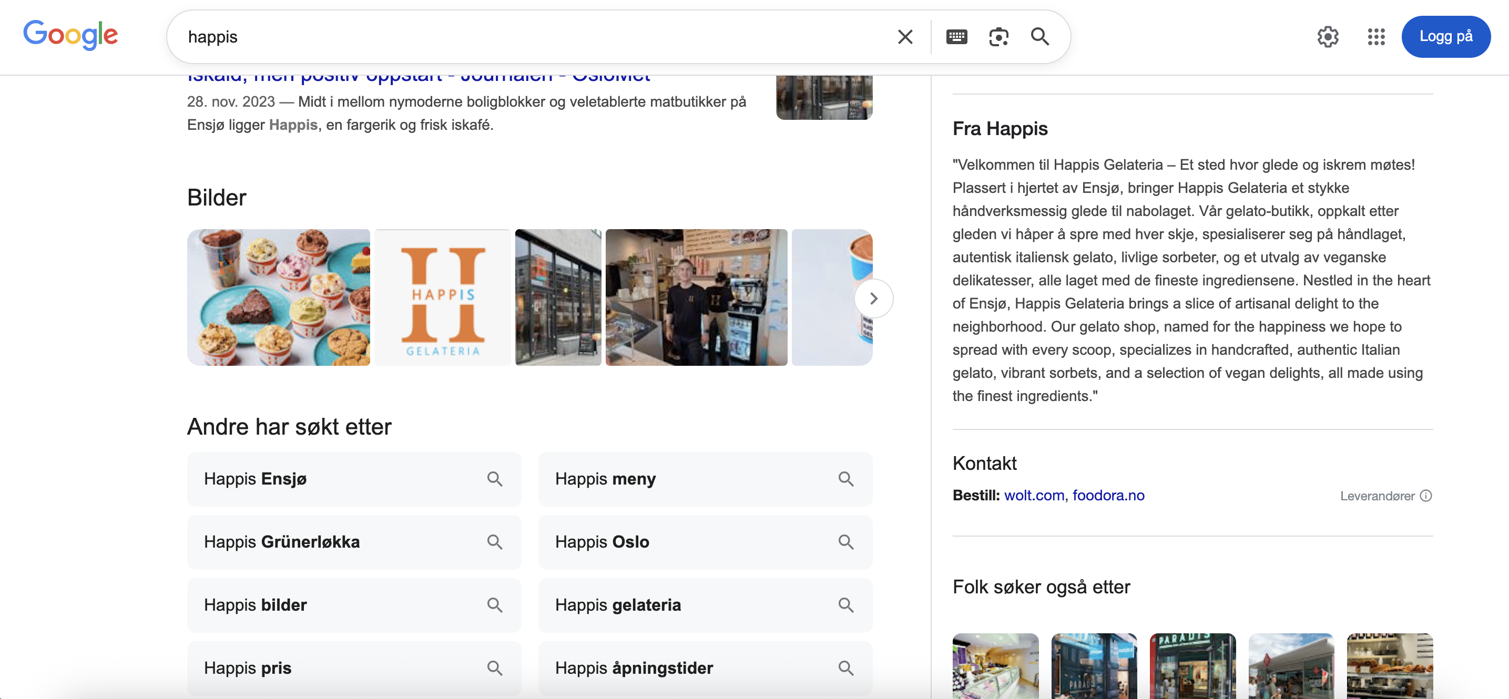
Task: Open the foodora.no link
Action: [1109, 495]
